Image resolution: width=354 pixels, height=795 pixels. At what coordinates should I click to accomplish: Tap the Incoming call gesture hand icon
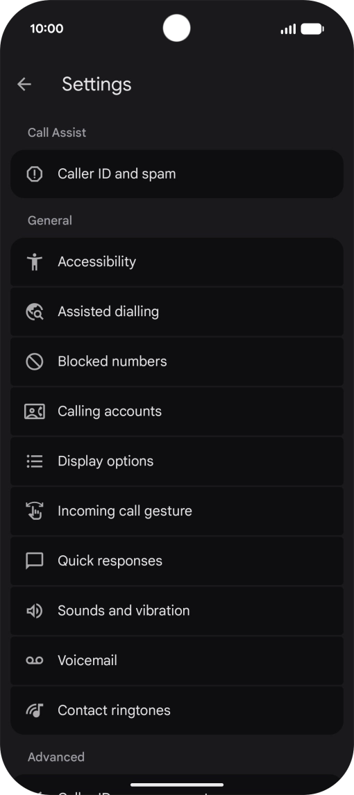pyautogui.click(x=35, y=511)
